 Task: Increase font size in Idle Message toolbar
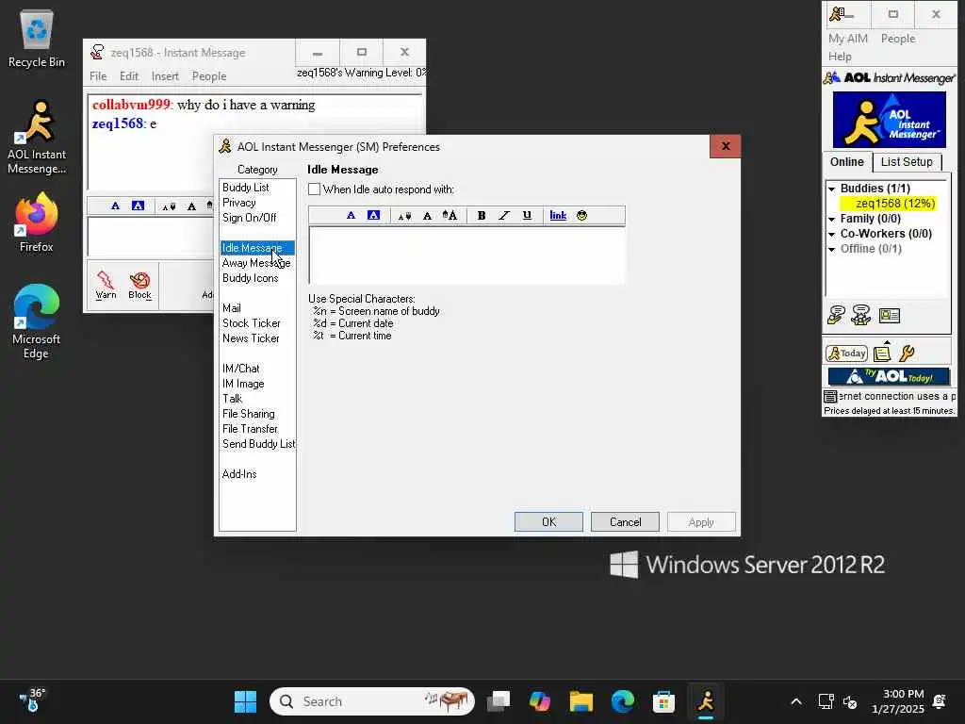click(x=450, y=216)
